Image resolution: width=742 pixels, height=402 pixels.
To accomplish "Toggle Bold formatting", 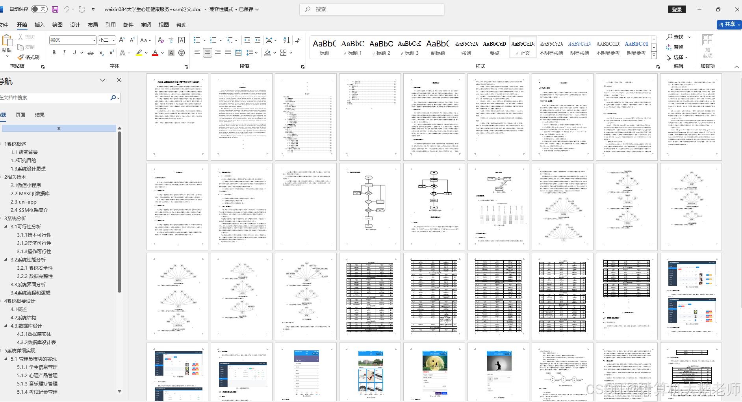I will click(54, 53).
